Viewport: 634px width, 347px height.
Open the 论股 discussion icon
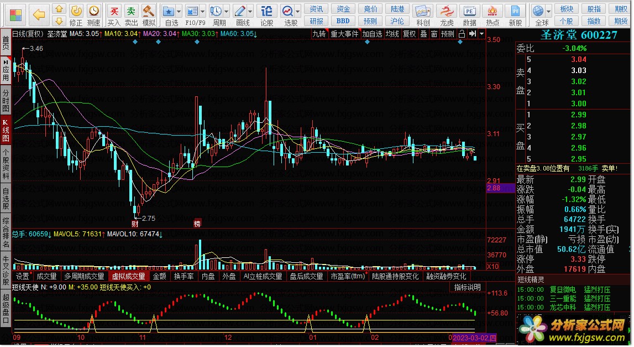(266, 11)
